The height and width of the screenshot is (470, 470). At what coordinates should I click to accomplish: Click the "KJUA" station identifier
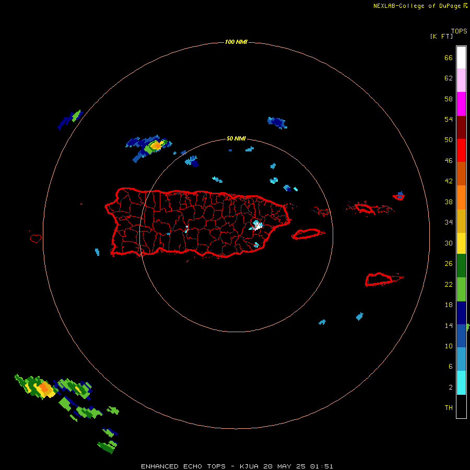[x=250, y=466]
